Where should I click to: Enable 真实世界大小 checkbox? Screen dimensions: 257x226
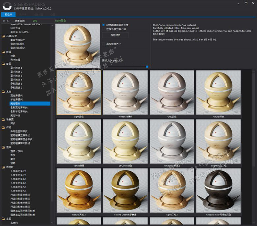[x=104, y=44]
